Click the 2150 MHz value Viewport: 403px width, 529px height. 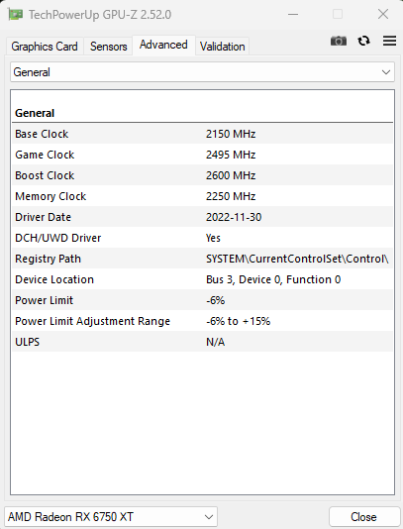coord(231,134)
